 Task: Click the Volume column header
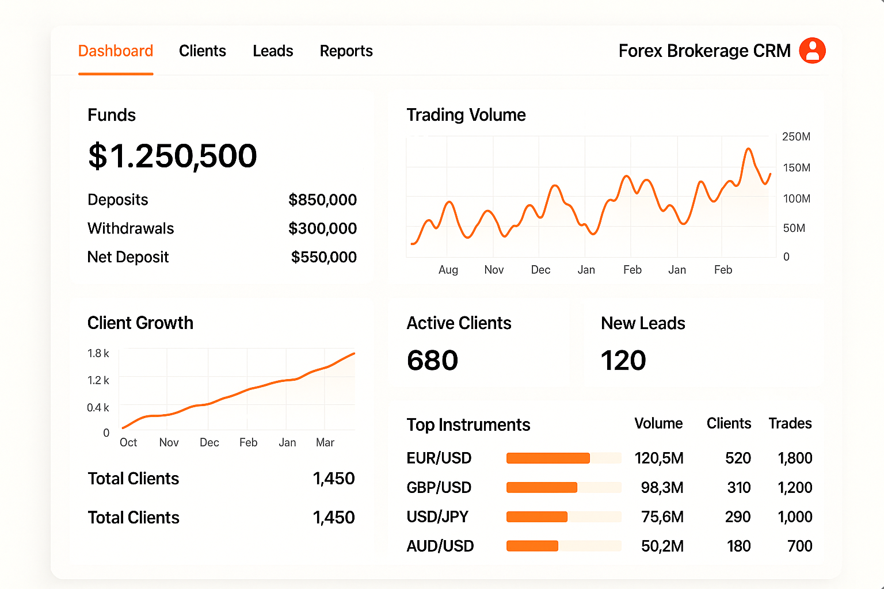(658, 424)
